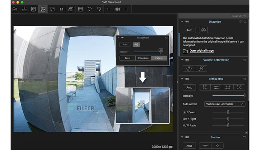Set zoom to 1:1
260x150 pixels.
(62, 9)
